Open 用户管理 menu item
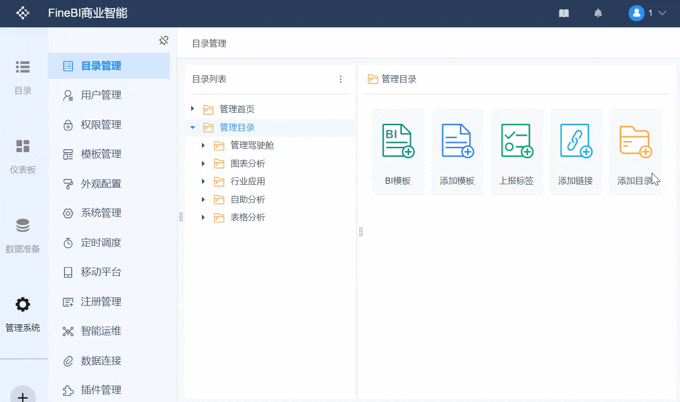This screenshot has height=402, width=680. [x=101, y=95]
